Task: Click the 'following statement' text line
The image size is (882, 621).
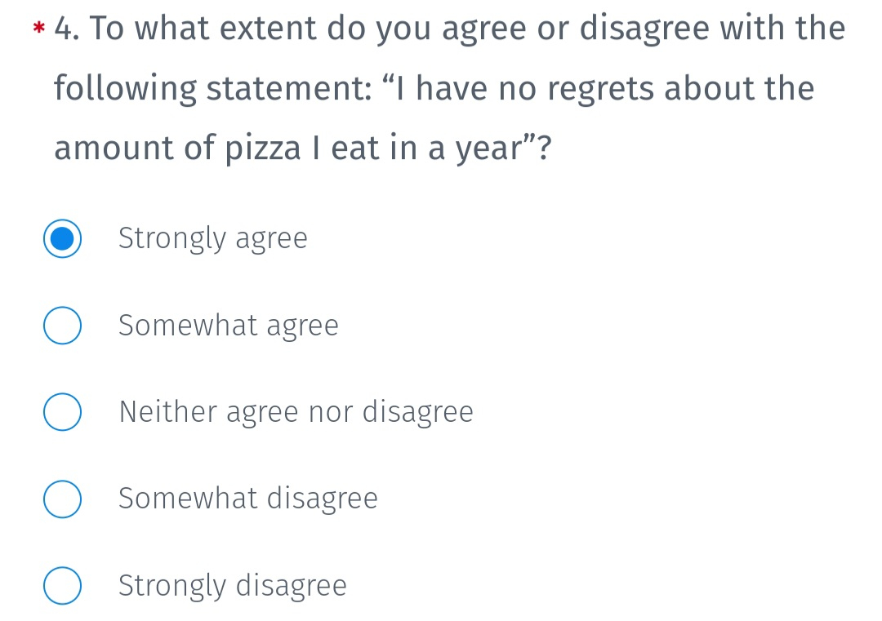Action: [434, 90]
